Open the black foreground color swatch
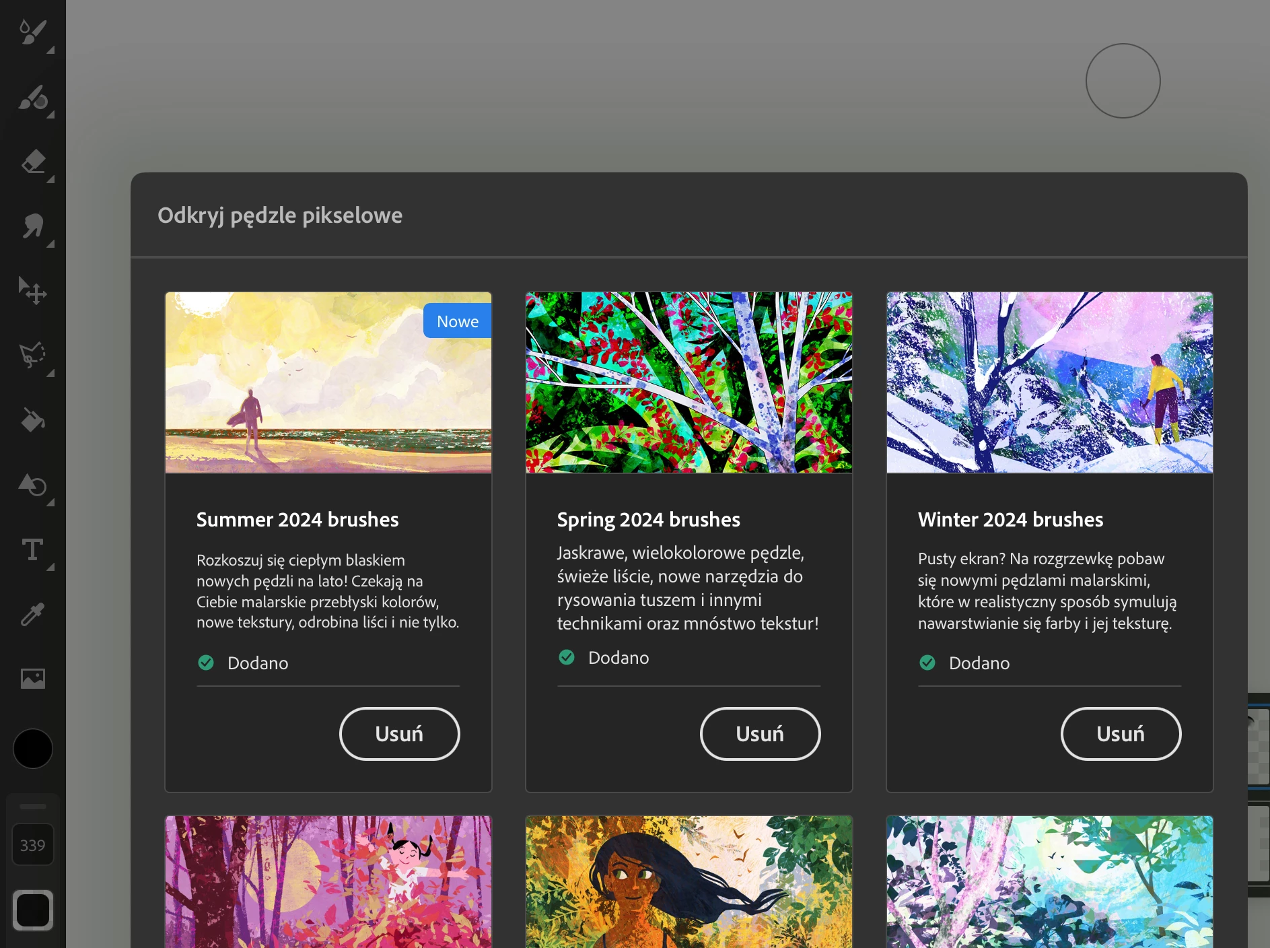This screenshot has width=1270, height=948. click(x=32, y=749)
